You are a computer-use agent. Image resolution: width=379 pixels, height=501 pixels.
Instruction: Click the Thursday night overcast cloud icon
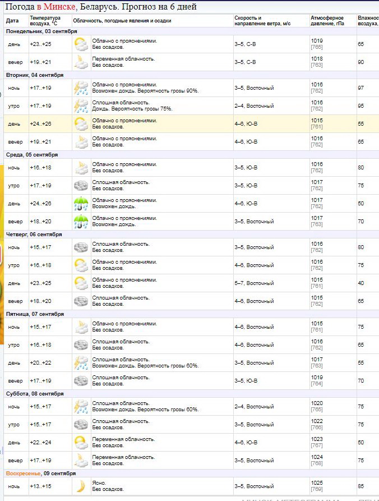pyautogui.click(x=81, y=247)
